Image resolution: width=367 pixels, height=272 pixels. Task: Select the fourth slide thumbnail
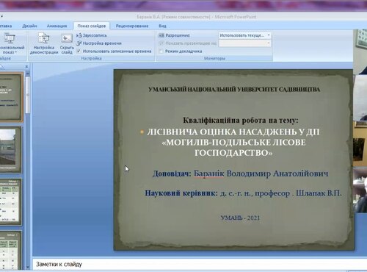coord(10,250)
